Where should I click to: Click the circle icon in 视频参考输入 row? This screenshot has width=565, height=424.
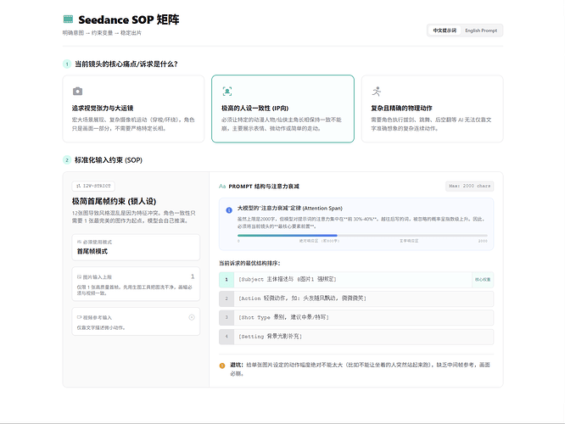[192, 317]
